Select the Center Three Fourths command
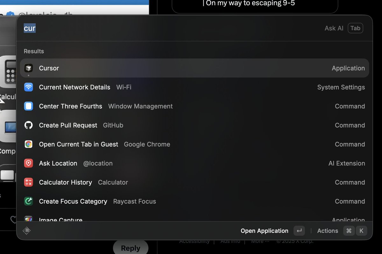Screen dimensions: 382x254 [195, 106]
